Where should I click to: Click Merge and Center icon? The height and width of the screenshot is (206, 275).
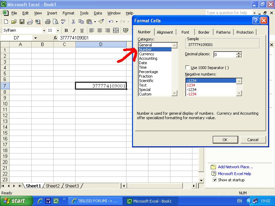pyautogui.click(x=116, y=31)
